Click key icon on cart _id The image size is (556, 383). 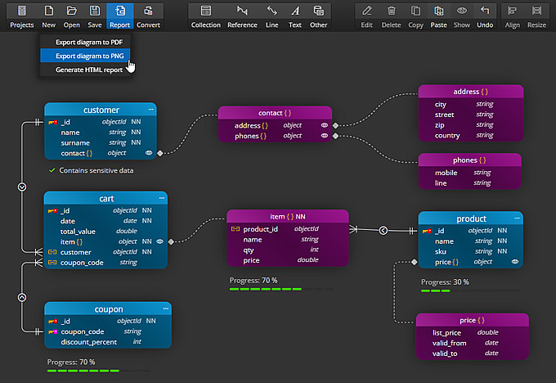tap(52, 211)
